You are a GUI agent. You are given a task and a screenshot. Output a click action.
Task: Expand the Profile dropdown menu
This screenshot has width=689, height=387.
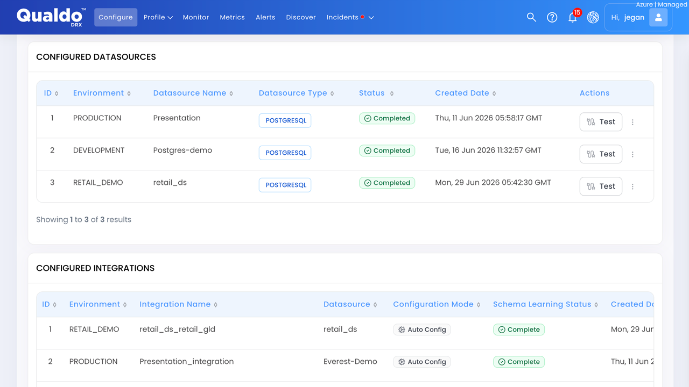pyautogui.click(x=158, y=17)
